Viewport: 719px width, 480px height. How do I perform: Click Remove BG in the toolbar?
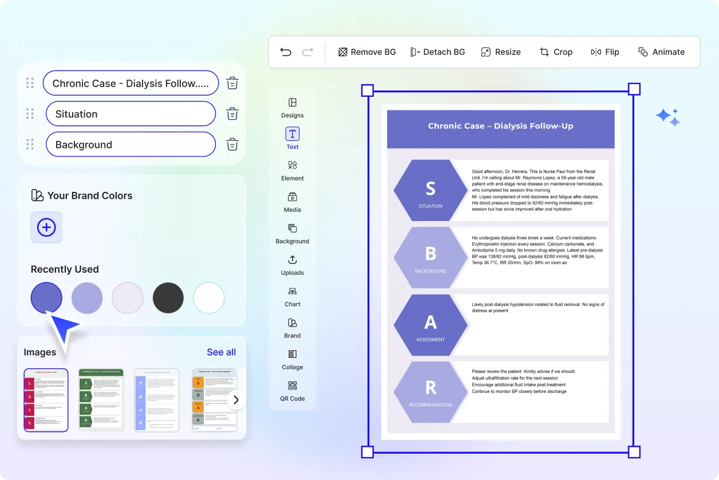(366, 52)
